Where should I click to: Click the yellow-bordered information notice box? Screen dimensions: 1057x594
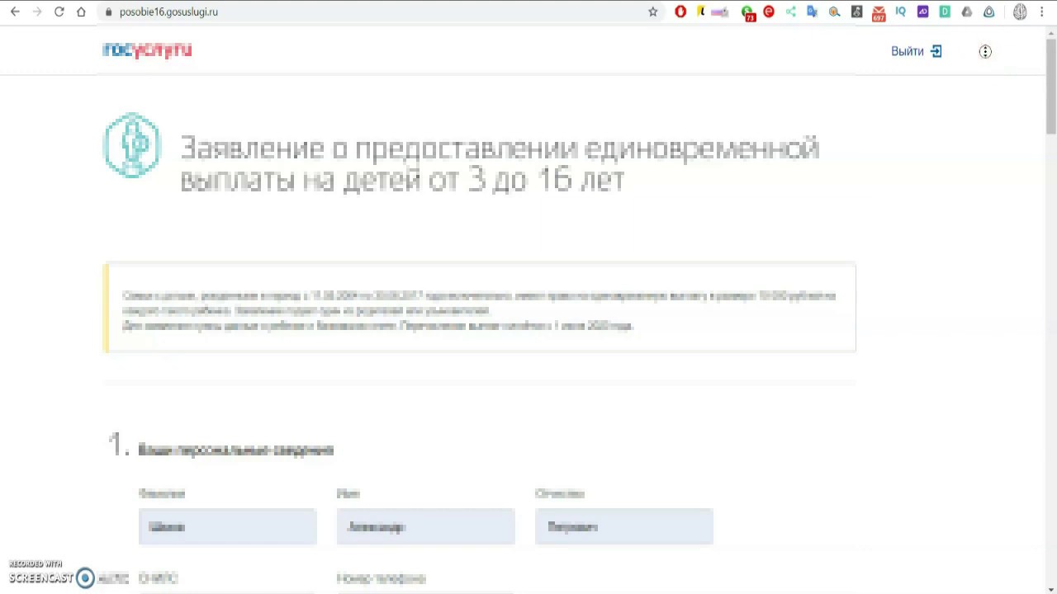click(480, 309)
